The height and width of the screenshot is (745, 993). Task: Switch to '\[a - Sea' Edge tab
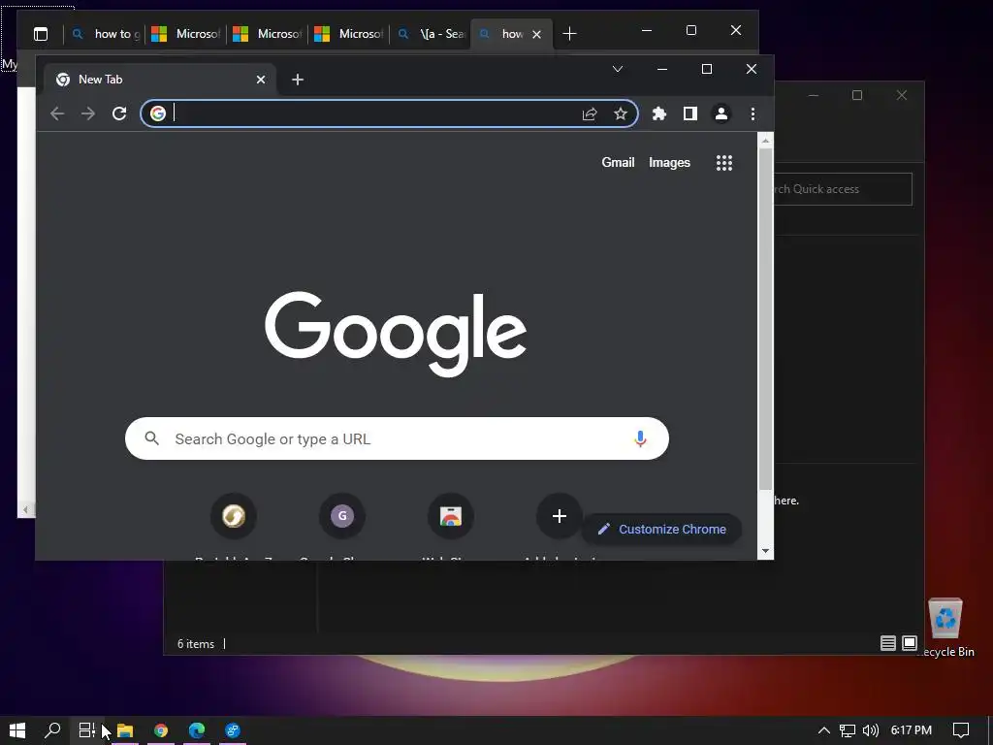click(x=430, y=34)
